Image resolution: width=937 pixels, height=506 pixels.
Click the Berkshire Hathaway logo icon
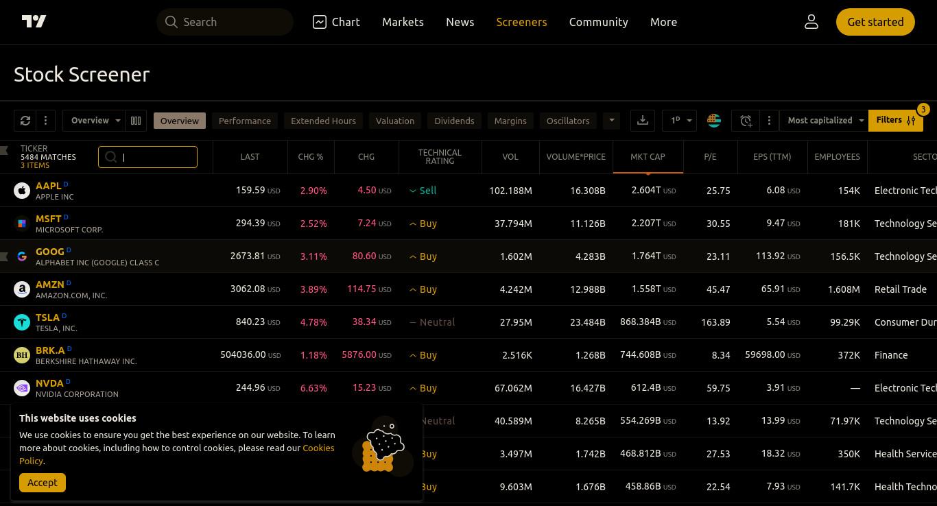click(22, 355)
